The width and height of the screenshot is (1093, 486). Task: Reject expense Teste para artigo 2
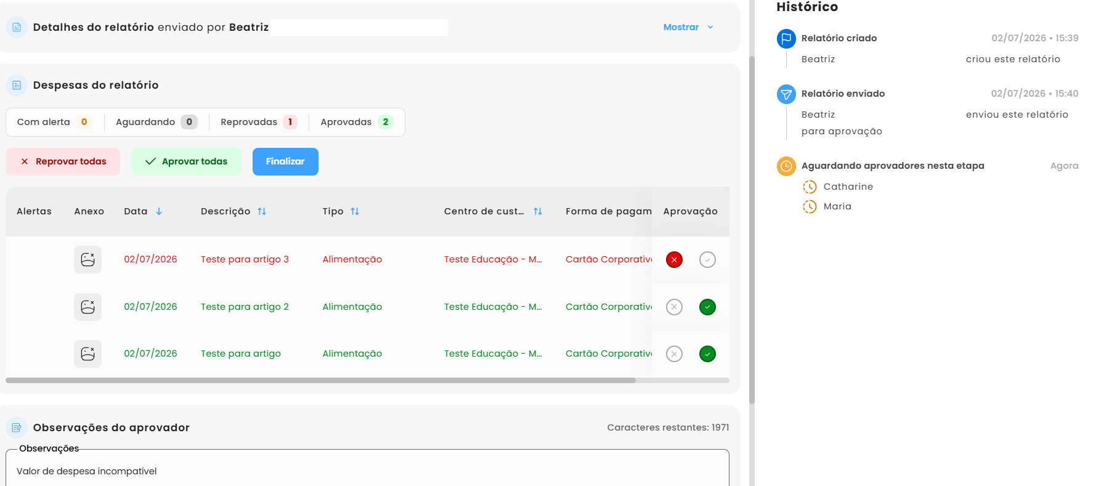click(x=674, y=307)
